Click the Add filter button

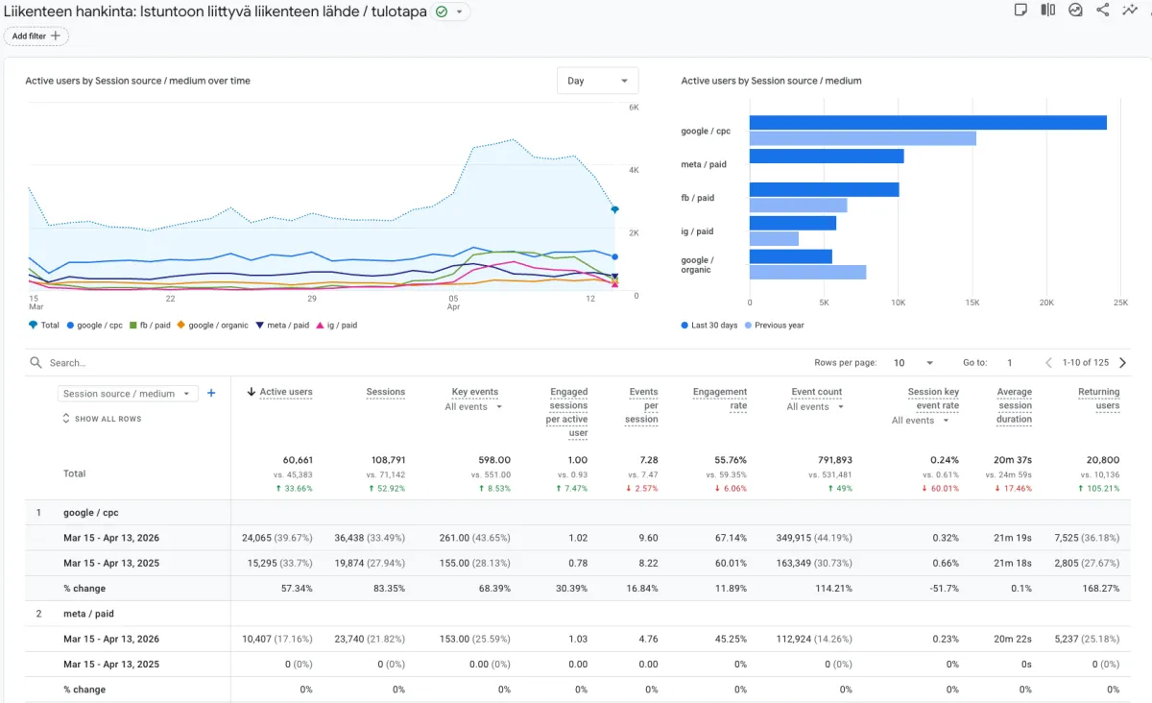[x=36, y=36]
